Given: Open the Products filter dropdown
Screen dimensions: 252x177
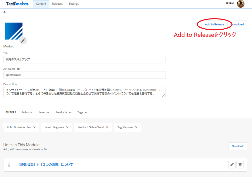Looking at the screenshot, I should [63, 112].
